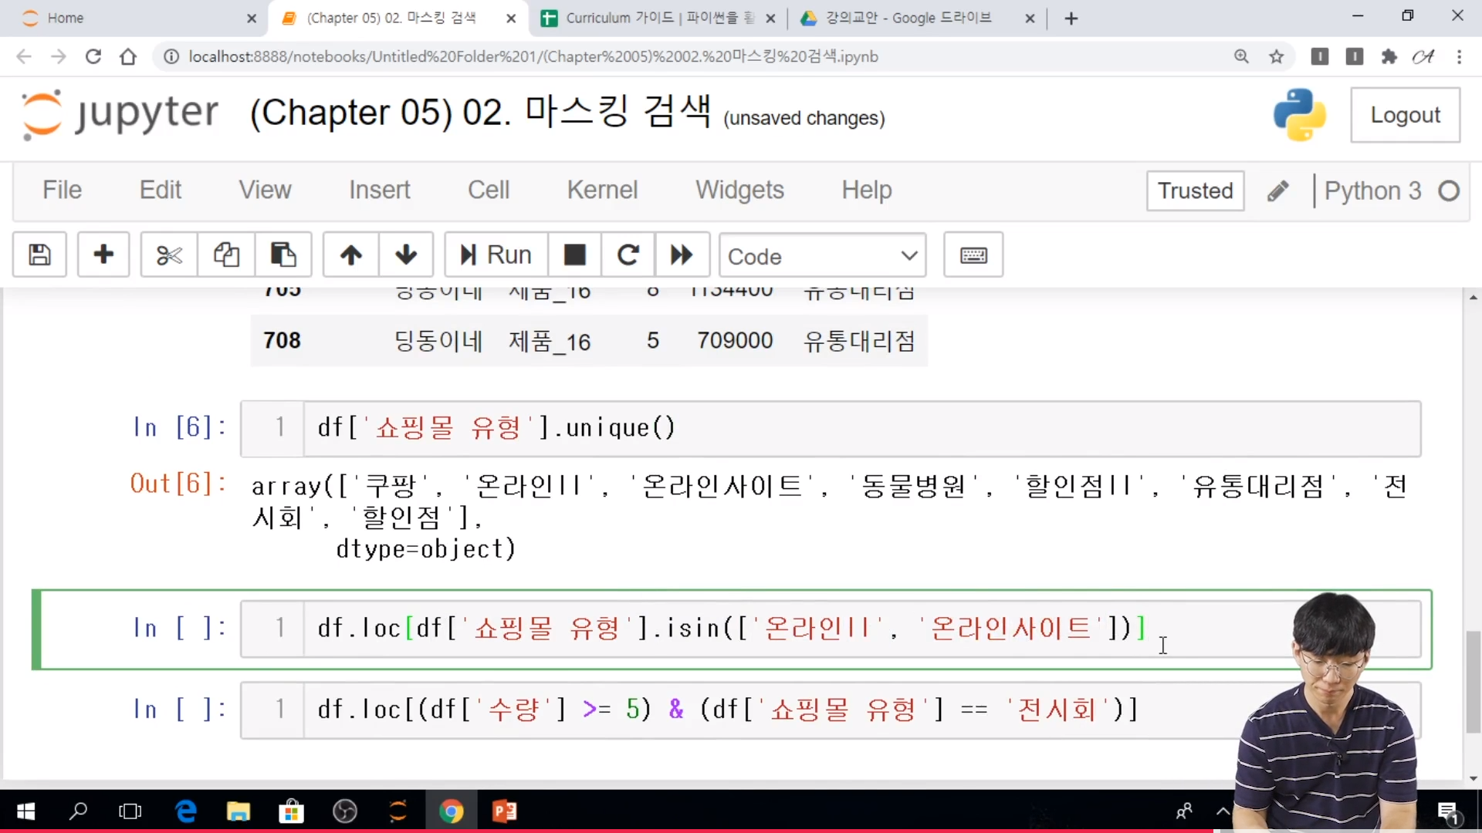The image size is (1482, 833).
Task: Save notebook with the floppy disk icon
Action: pyautogui.click(x=39, y=255)
